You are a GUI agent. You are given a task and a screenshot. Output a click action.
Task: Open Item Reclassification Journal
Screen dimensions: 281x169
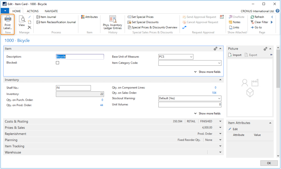(x=56, y=22)
